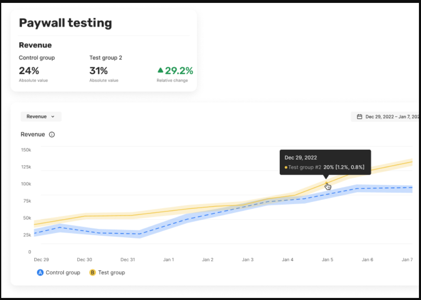Screen dimensions: 421x300
Task: Toggle the Test group legend label
Action: click(x=111, y=273)
